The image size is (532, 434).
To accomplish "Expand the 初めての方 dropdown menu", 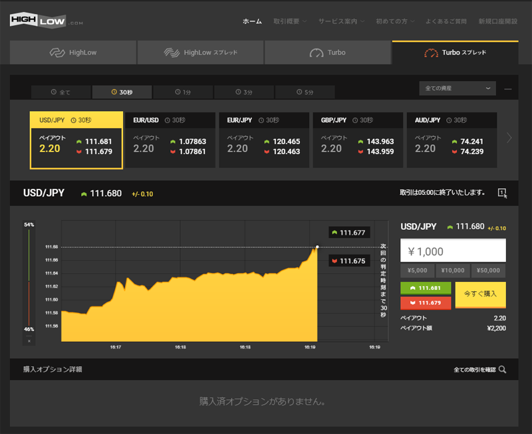I will pos(395,21).
